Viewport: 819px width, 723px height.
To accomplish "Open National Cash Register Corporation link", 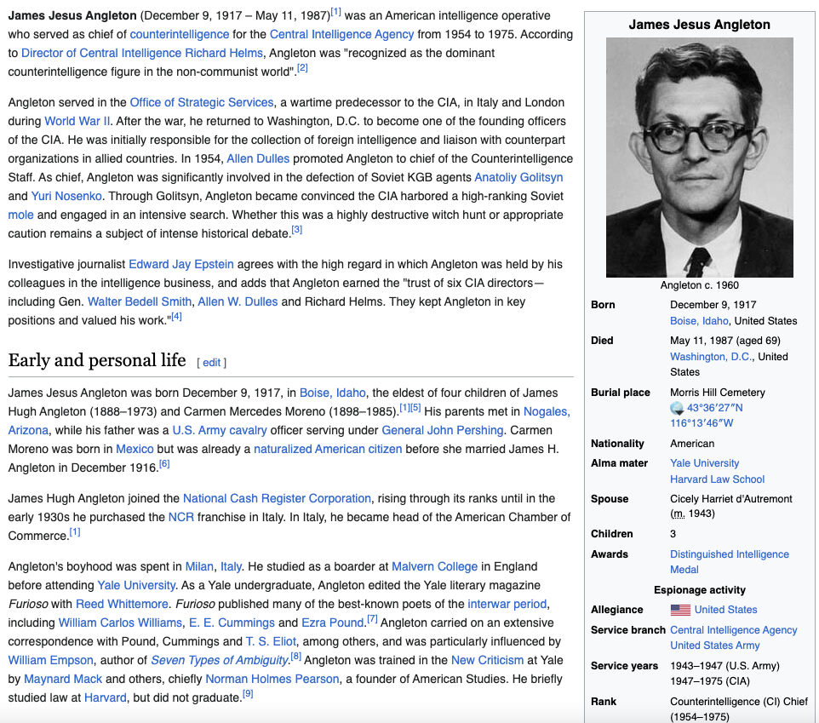I will pyautogui.click(x=277, y=498).
